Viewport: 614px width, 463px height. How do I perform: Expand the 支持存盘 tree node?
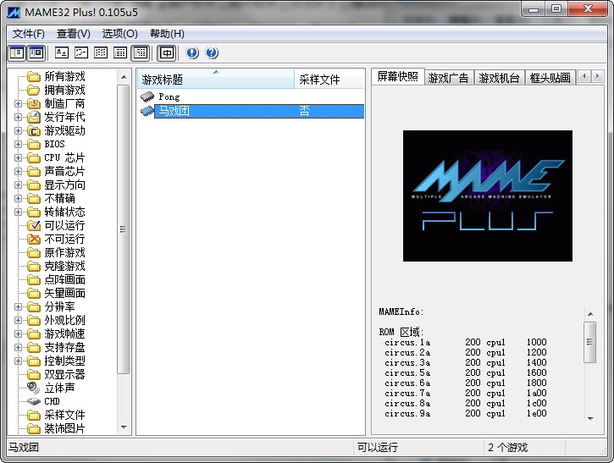18,348
